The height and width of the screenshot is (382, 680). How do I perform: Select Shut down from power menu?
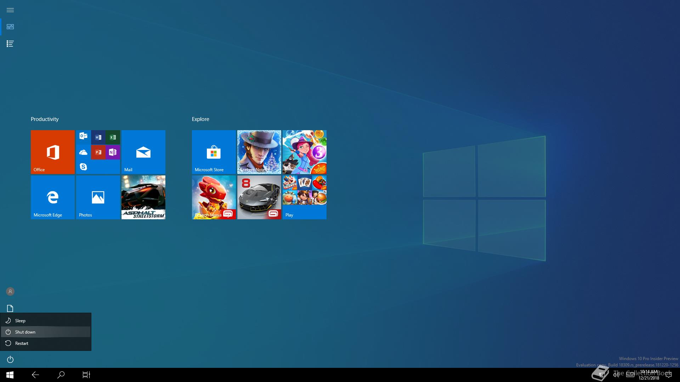(x=46, y=332)
